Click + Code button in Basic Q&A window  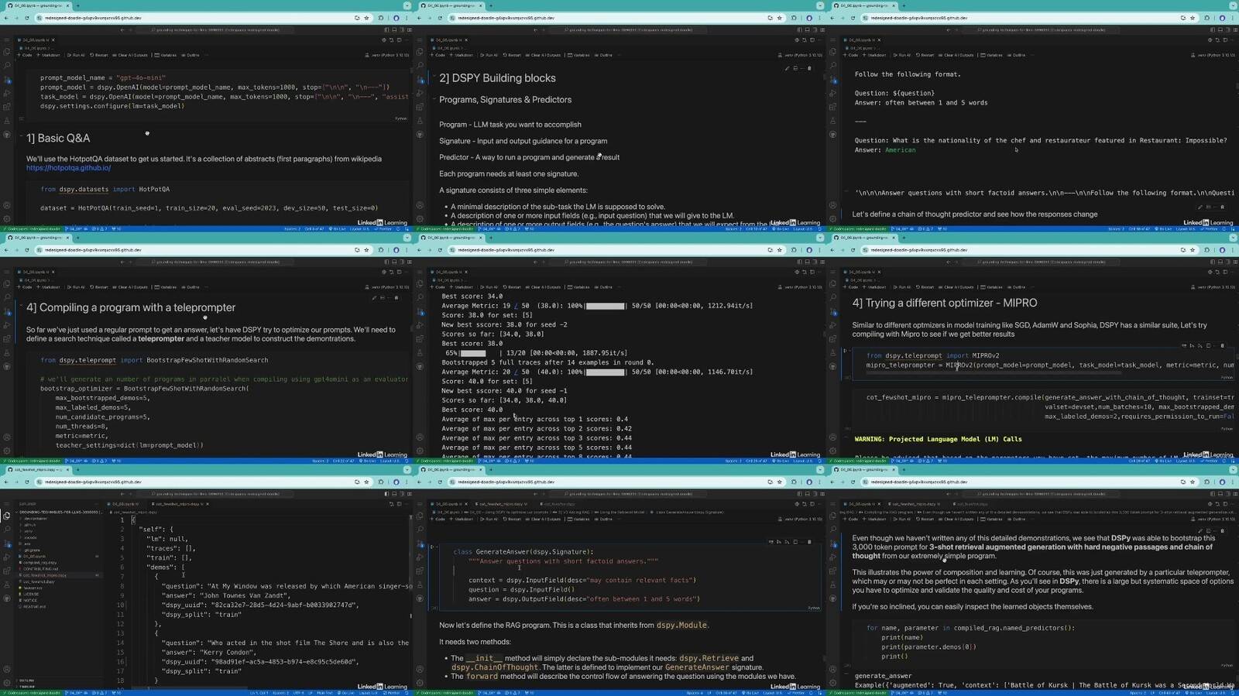[25, 55]
